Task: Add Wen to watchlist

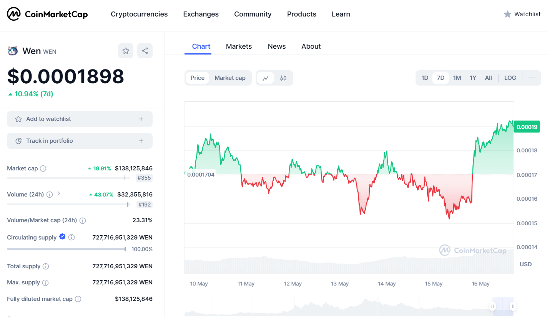Action: pos(80,119)
